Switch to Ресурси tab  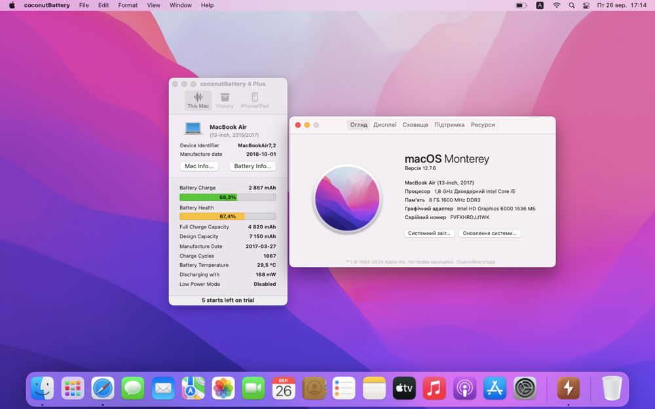point(483,125)
